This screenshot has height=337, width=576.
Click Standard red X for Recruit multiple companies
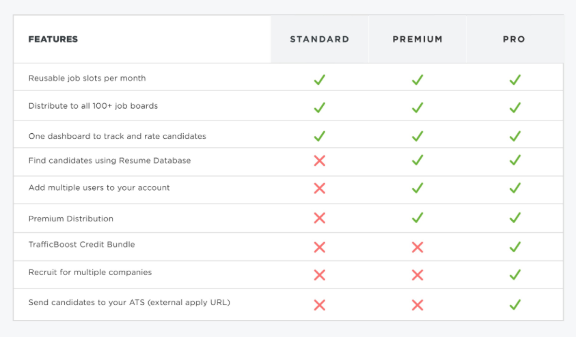(319, 275)
